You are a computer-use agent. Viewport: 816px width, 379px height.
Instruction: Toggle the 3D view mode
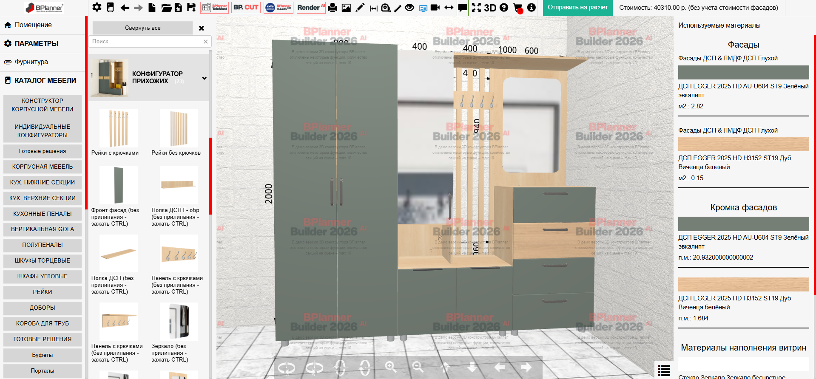[x=490, y=8]
